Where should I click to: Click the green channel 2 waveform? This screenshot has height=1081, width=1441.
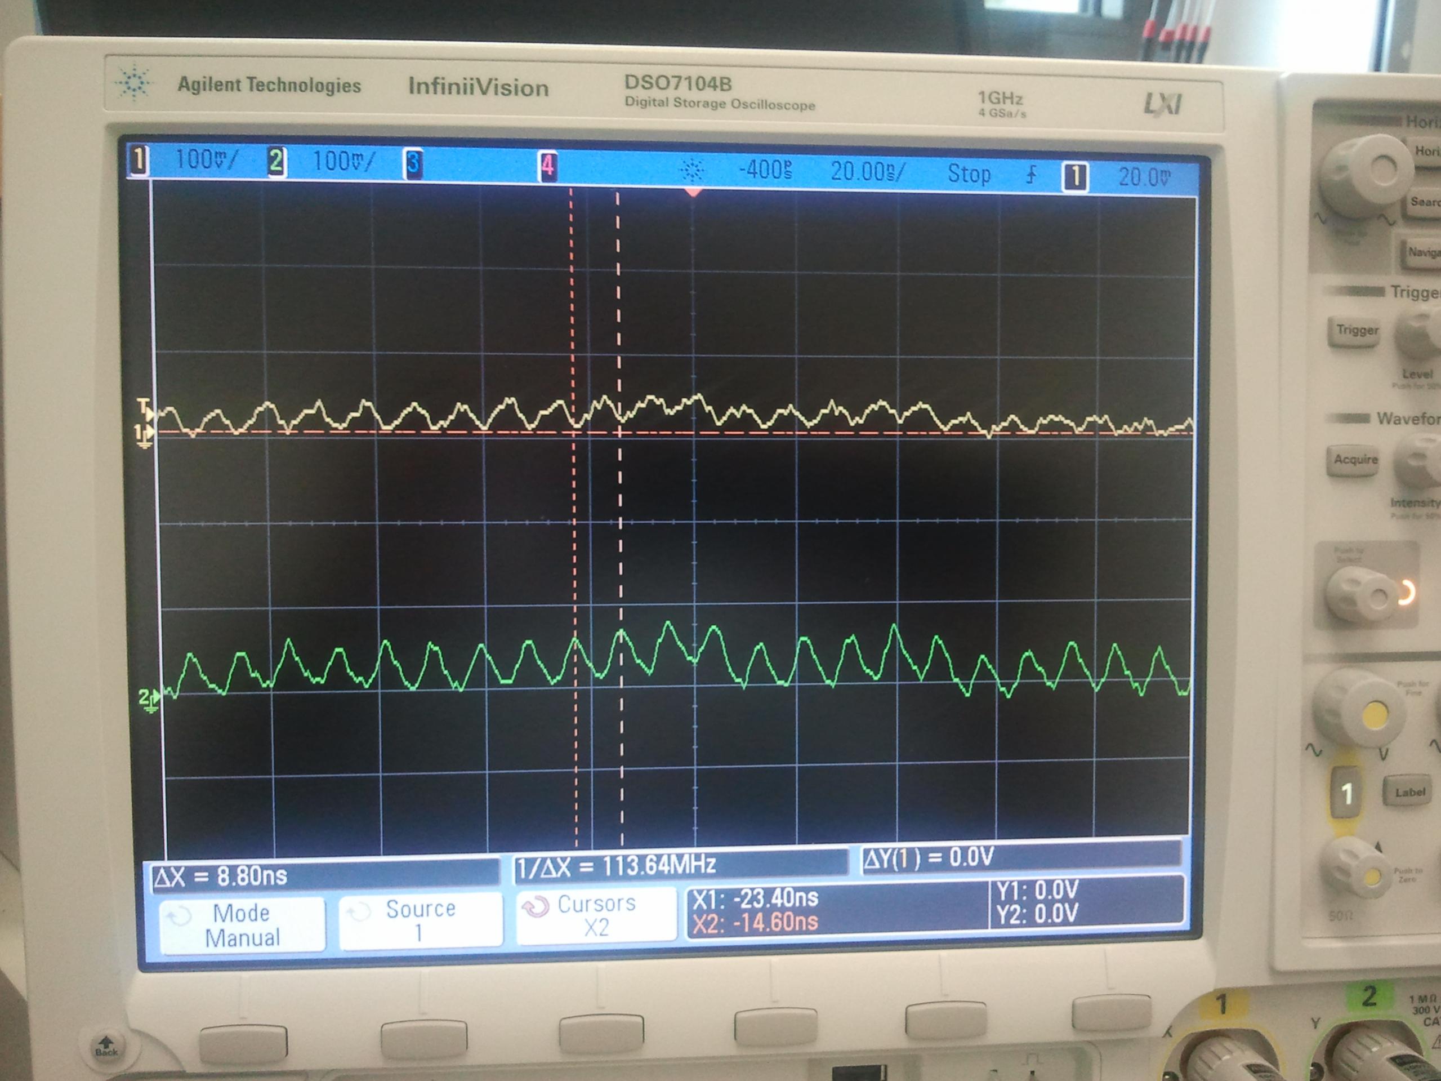tap(677, 661)
